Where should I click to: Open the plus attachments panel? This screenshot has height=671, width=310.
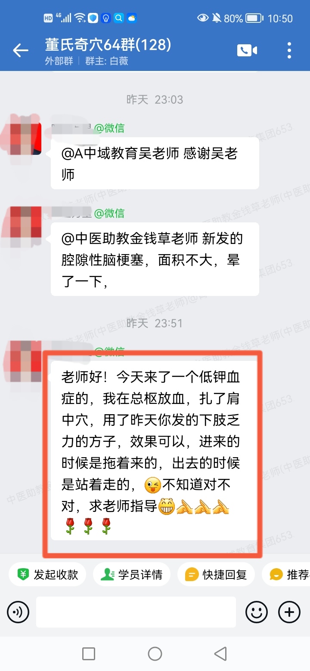[x=289, y=611]
